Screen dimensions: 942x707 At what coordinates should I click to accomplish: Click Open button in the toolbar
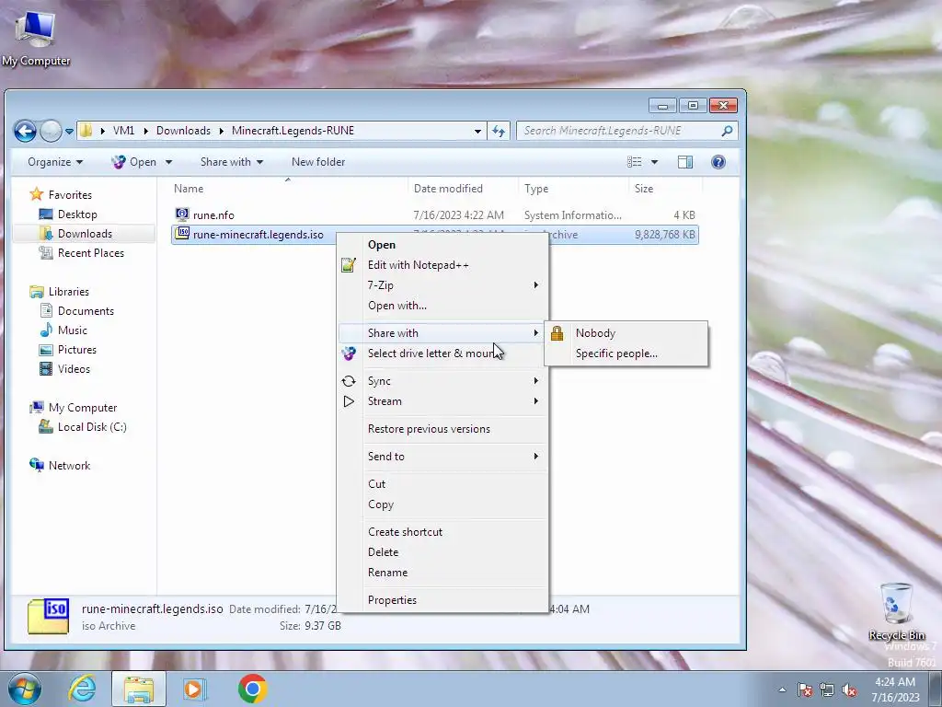(134, 162)
